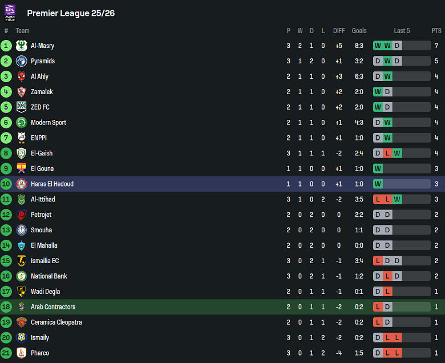This screenshot has height=363, width=445.
Task: Click the Pyramids club crest
Action: tap(22, 61)
